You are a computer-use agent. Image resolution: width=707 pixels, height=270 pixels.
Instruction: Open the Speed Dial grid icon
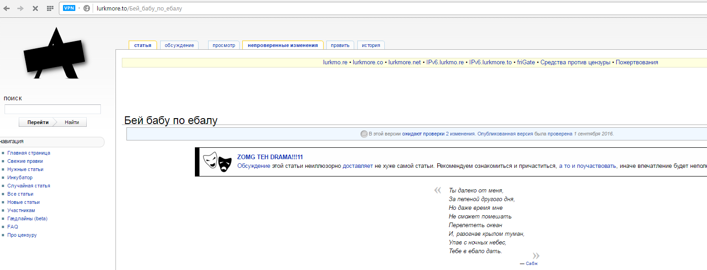pyautogui.click(x=49, y=8)
